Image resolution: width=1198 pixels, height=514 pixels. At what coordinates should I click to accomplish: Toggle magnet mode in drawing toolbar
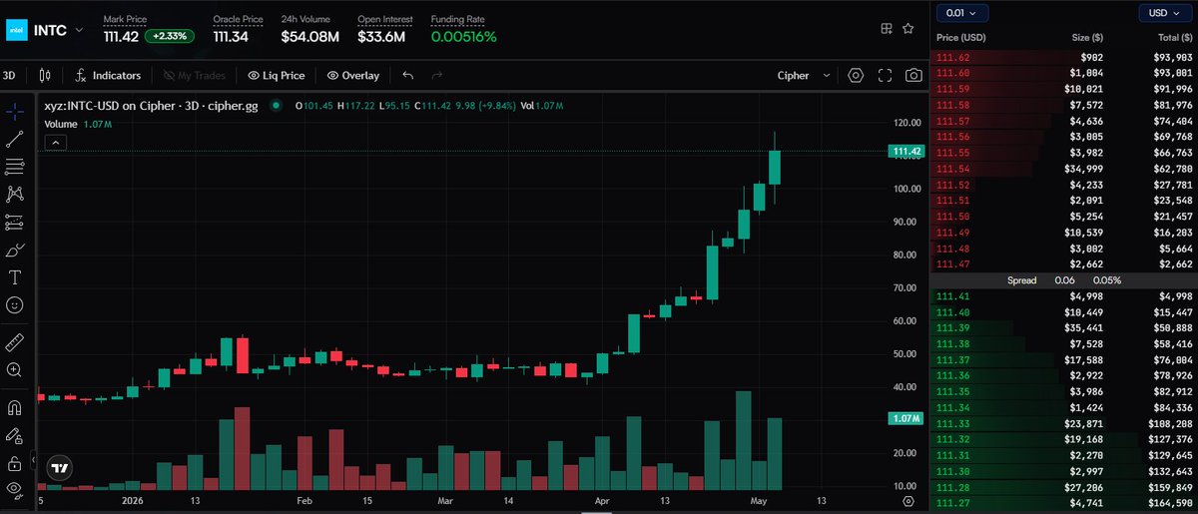pyautogui.click(x=14, y=408)
